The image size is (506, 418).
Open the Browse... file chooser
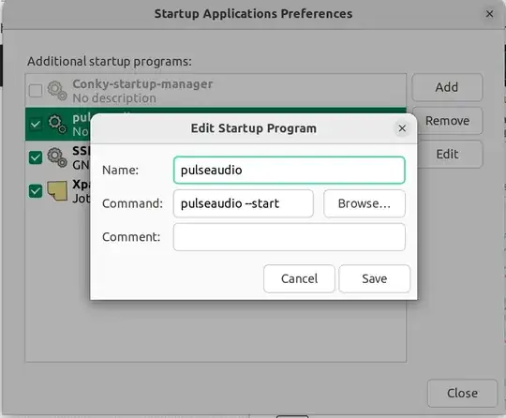click(365, 203)
